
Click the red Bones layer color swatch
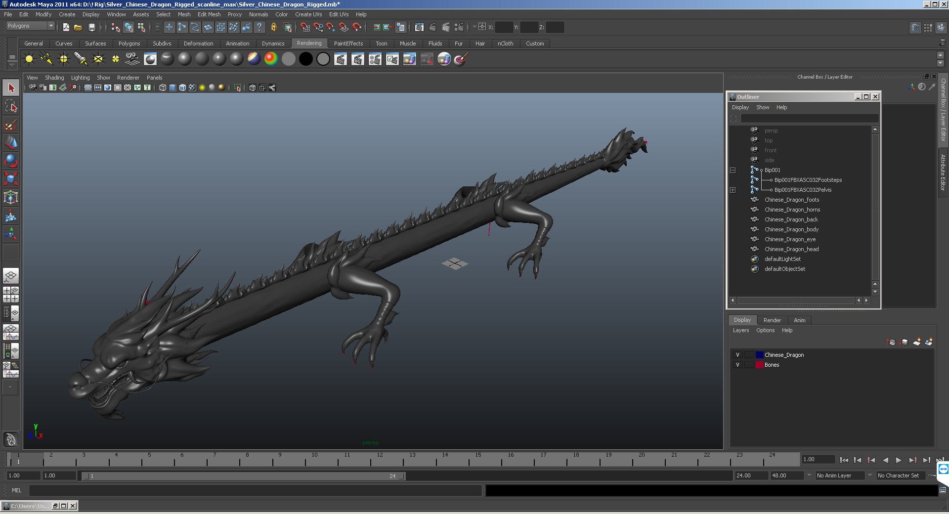pos(759,365)
